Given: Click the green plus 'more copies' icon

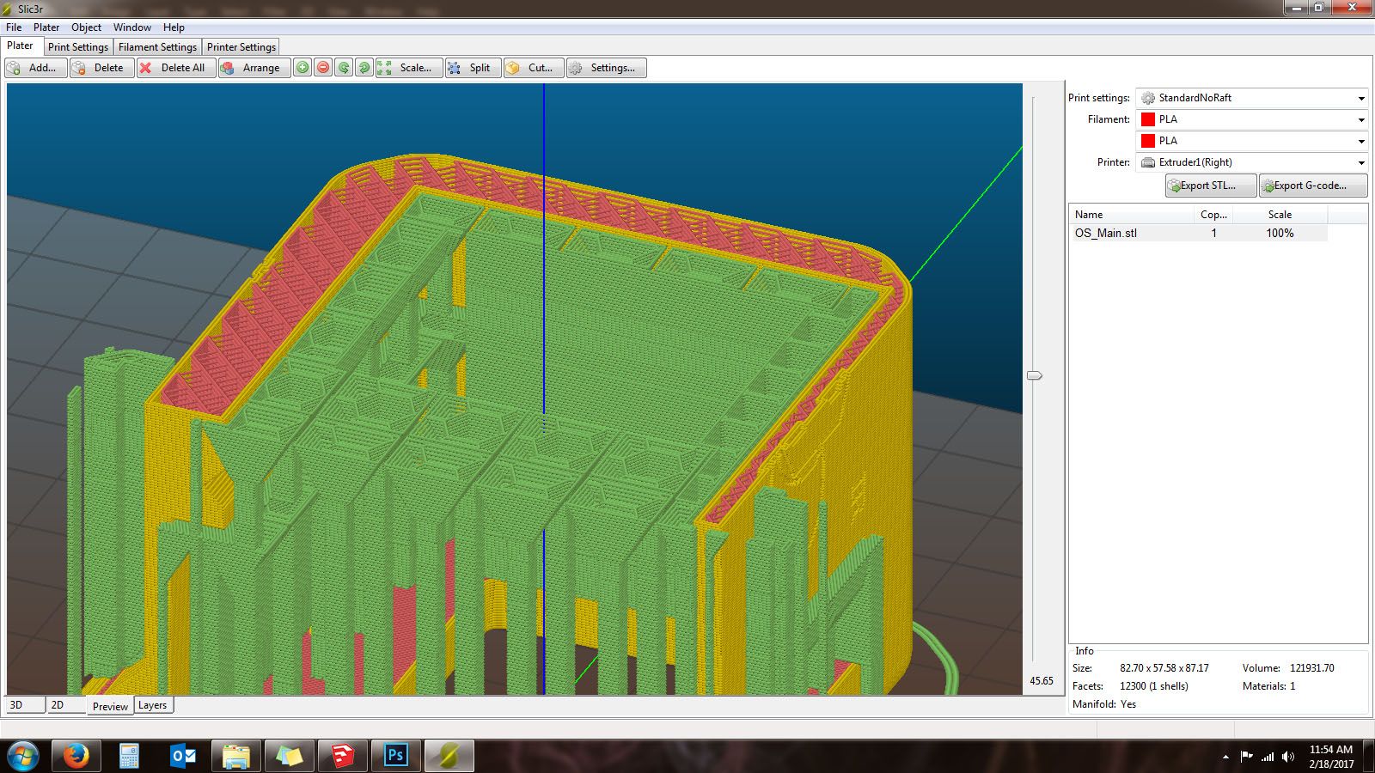Looking at the screenshot, I should coord(302,68).
